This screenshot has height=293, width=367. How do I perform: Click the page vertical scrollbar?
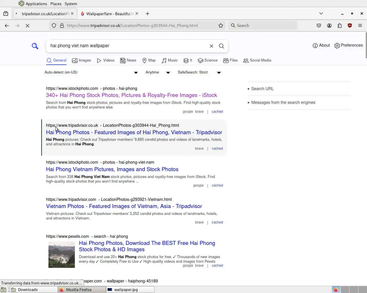tap(366, 46)
